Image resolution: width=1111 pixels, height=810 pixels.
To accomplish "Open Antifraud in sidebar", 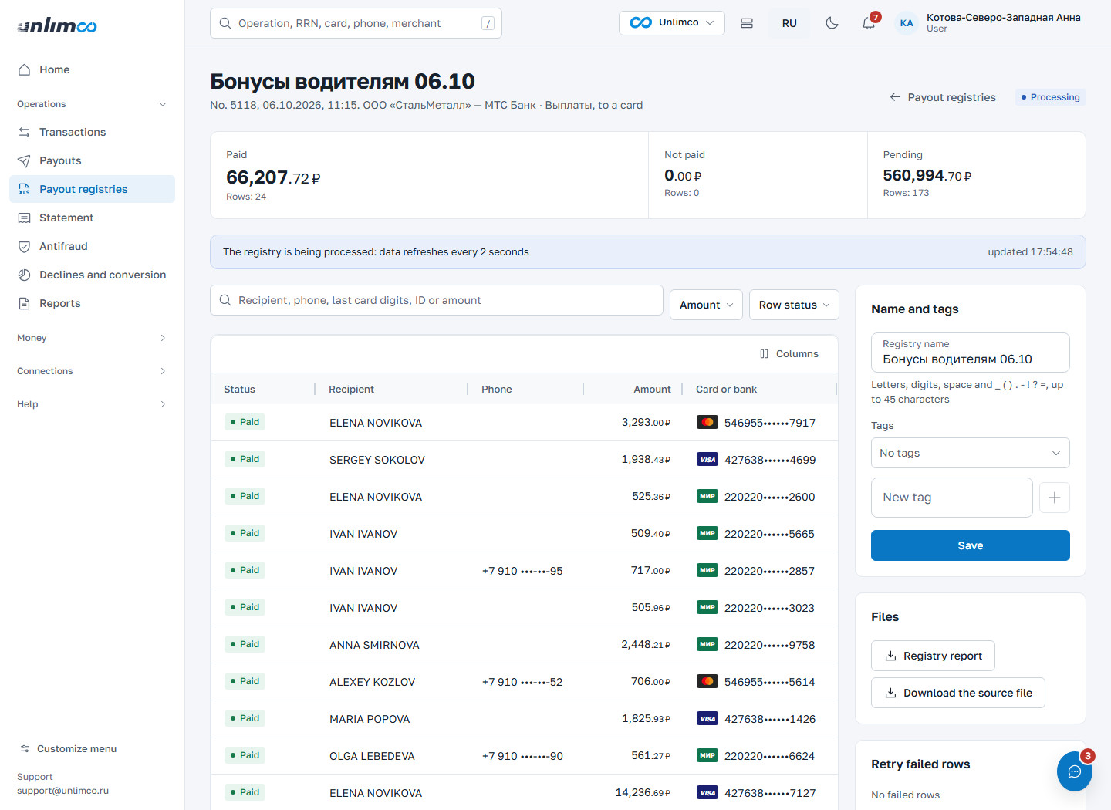I will click(92, 246).
